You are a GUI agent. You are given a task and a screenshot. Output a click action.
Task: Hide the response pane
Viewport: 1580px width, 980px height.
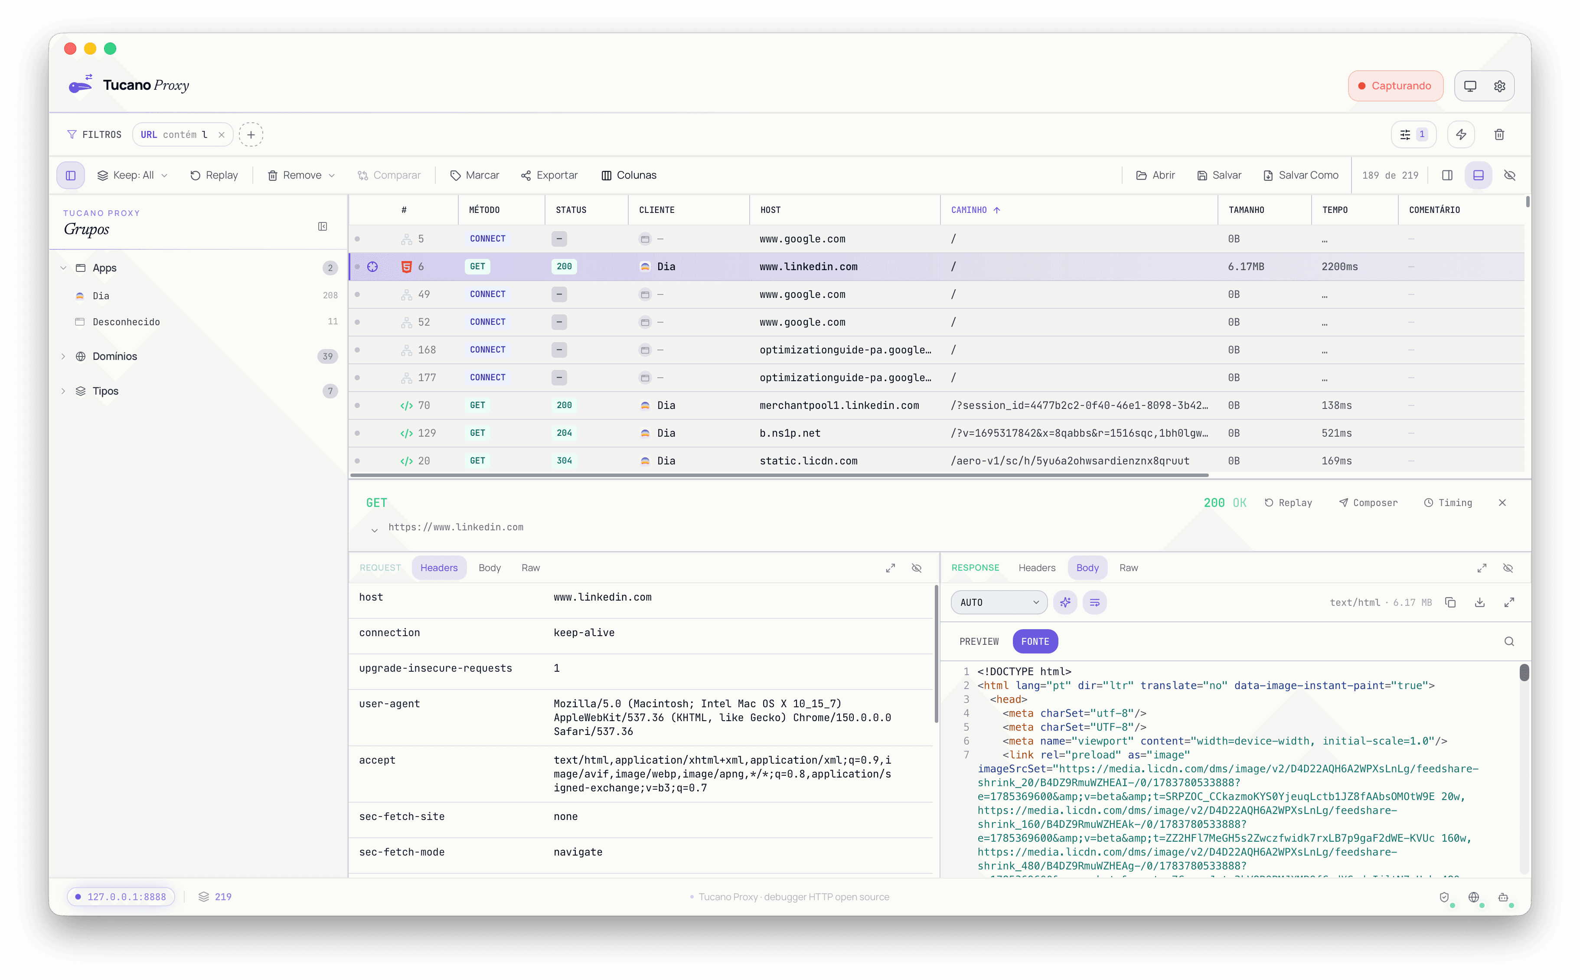click(x=1508, y=568)
